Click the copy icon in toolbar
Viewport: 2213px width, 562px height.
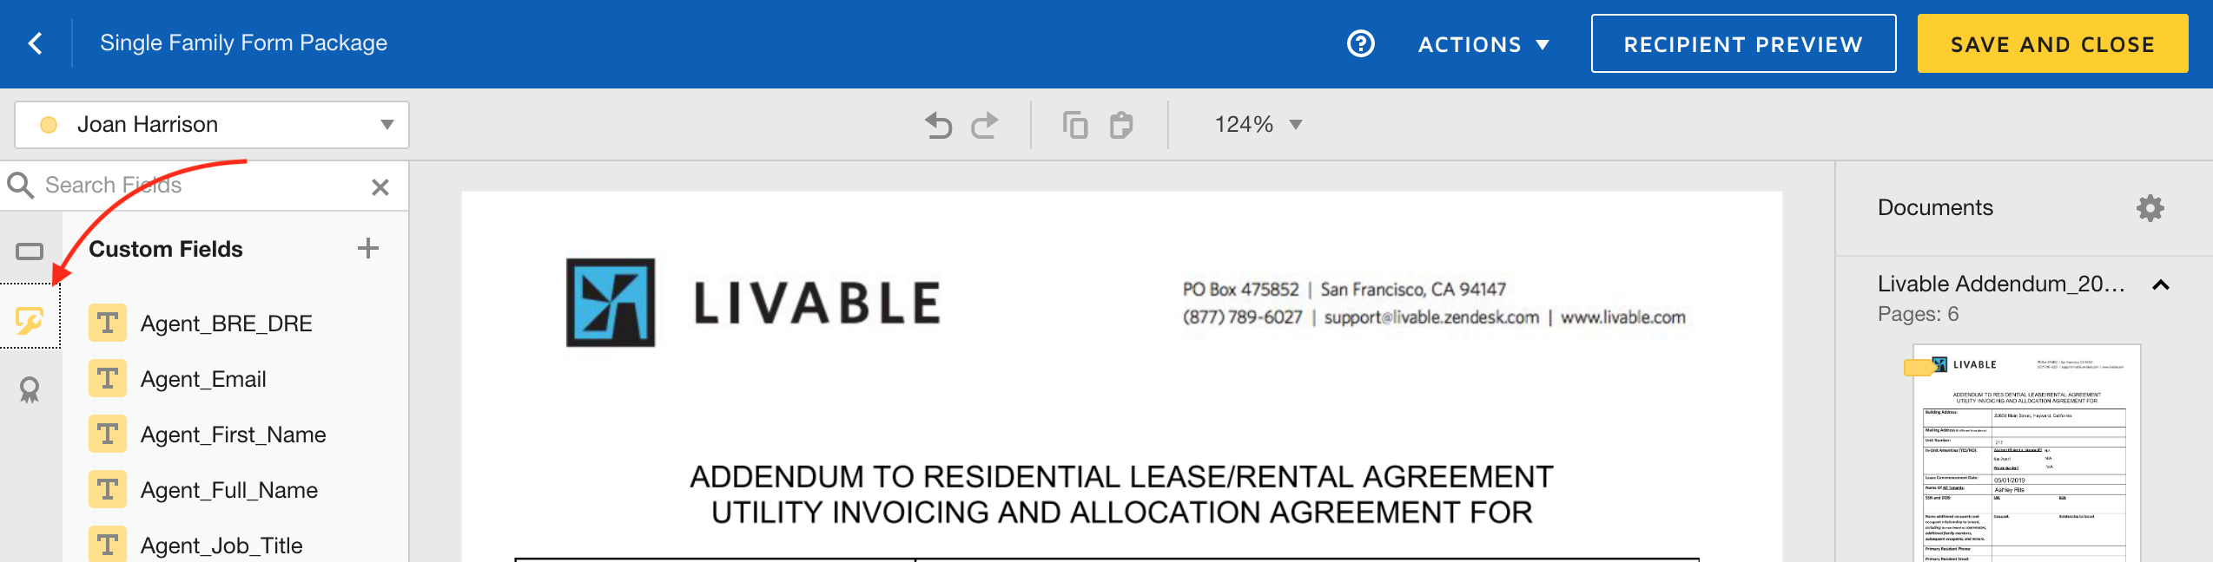point(1075,125)
